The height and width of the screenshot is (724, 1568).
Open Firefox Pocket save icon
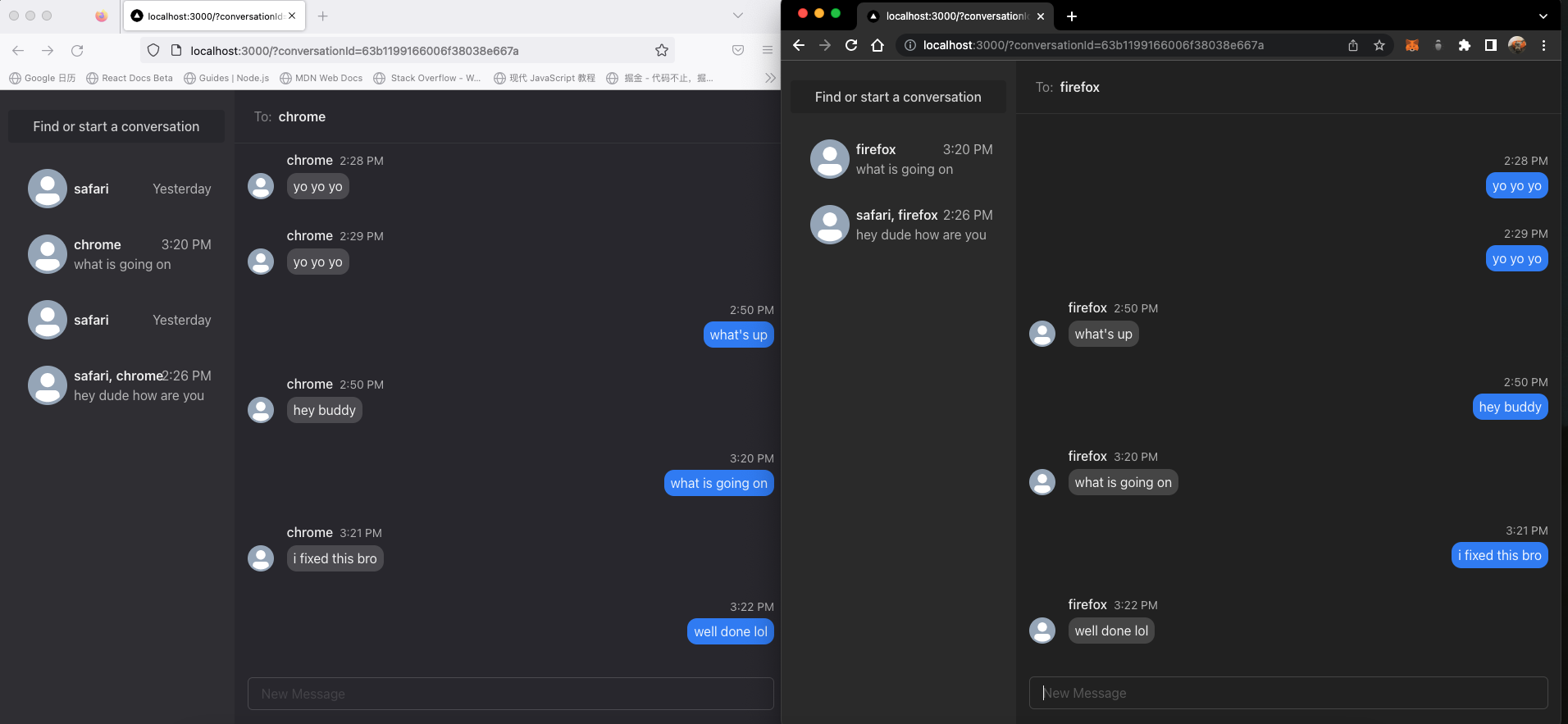[x=738, y=51]
